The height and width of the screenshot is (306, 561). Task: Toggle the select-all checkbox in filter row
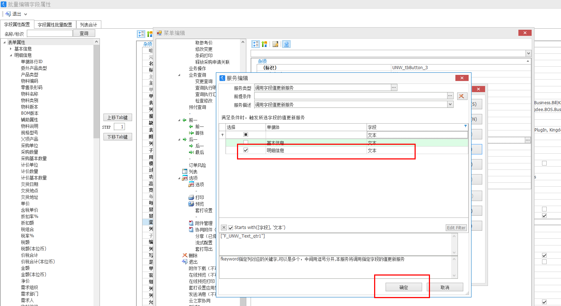(246, 135)
